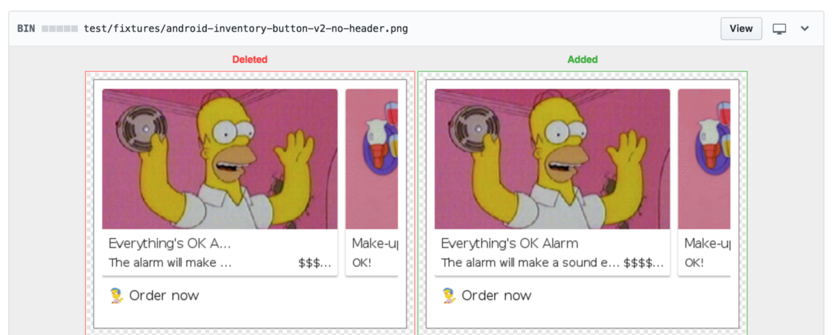Click the Homer image in Deleted version

click(x=220, y=159)
